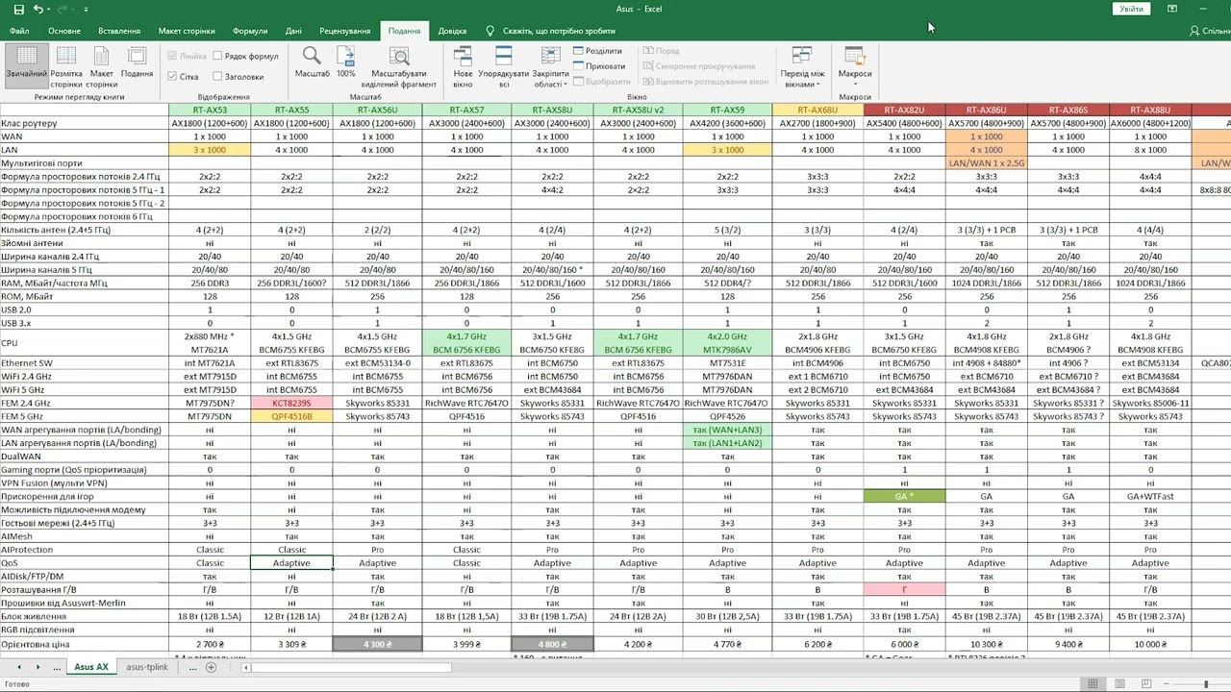Image resolution: width=1231 pixels, height=692 pixels.
Task: Open the Undo history dropdown arrow
Action: pos(50,10)
